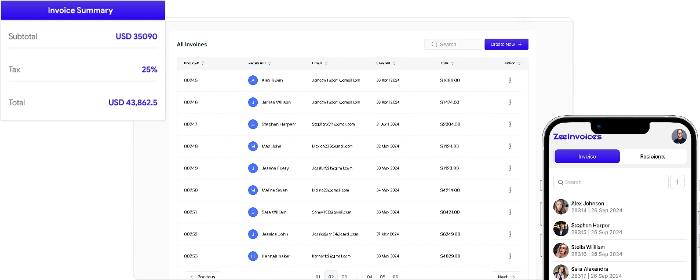Click the Tax value 25%
The width and height of the screenshot is (700, 280).
point(150,69)
